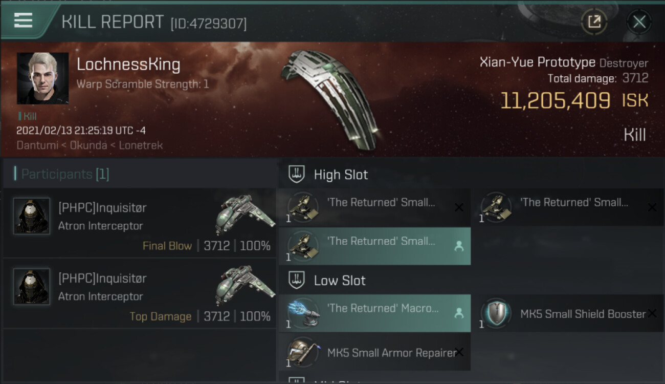The image size is (665, 384).
Task: Click the Atron Interceptor ship in Final Blow row
Action: click(x=244, y=214)
